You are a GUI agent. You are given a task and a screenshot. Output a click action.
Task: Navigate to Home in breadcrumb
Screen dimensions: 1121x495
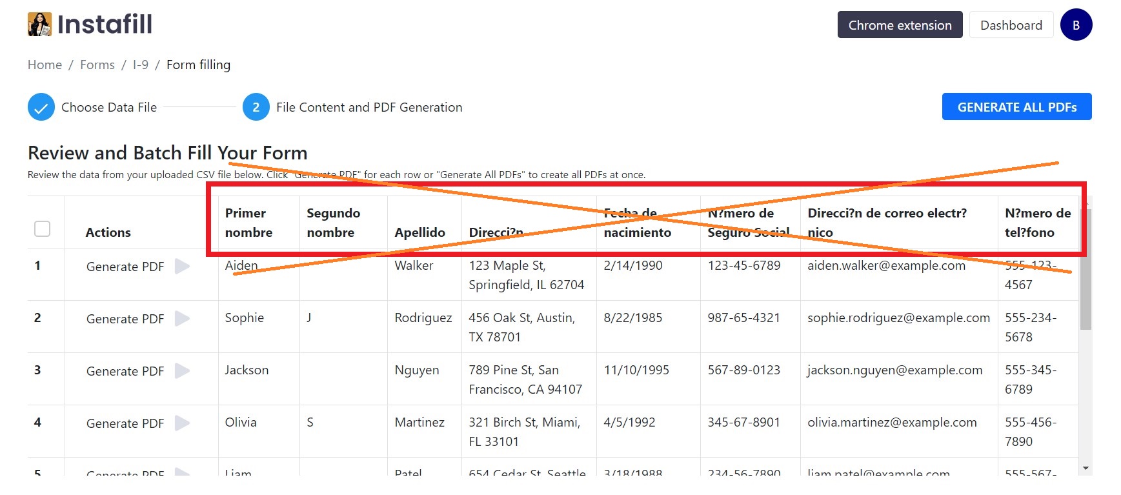click(x=45, y=65)
